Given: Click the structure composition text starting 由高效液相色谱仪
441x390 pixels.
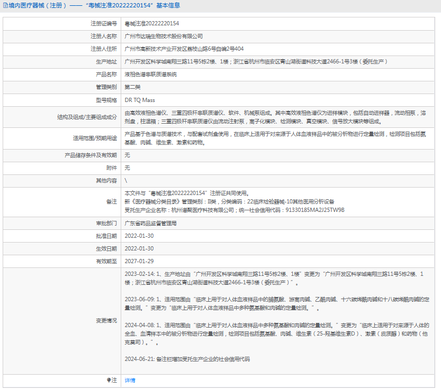Looking at the screenshot, I should pos(275,117).
